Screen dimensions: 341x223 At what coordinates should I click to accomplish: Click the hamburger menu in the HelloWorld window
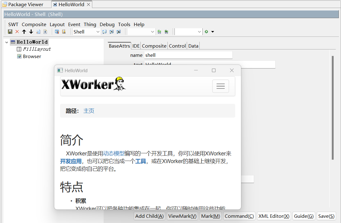(220, 86)
